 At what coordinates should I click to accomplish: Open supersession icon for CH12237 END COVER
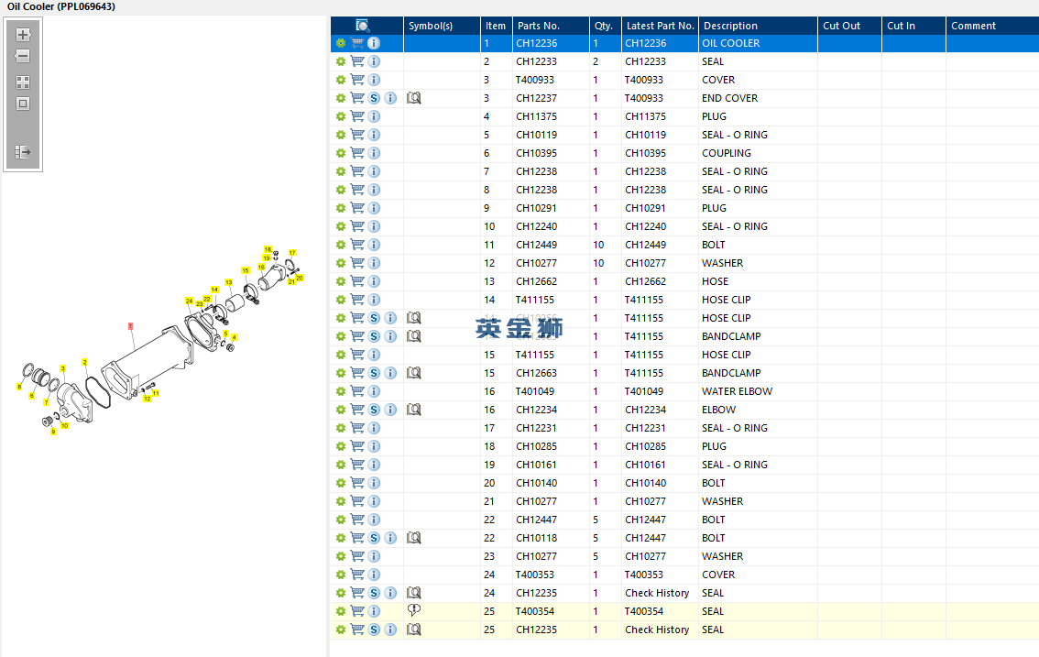point(374,98)
